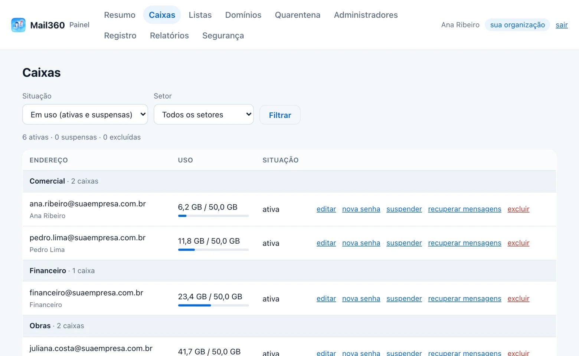Viewport: 579px width, 356px height.
Task: Click the sair logout link
Action: click(x=562, y=25)
